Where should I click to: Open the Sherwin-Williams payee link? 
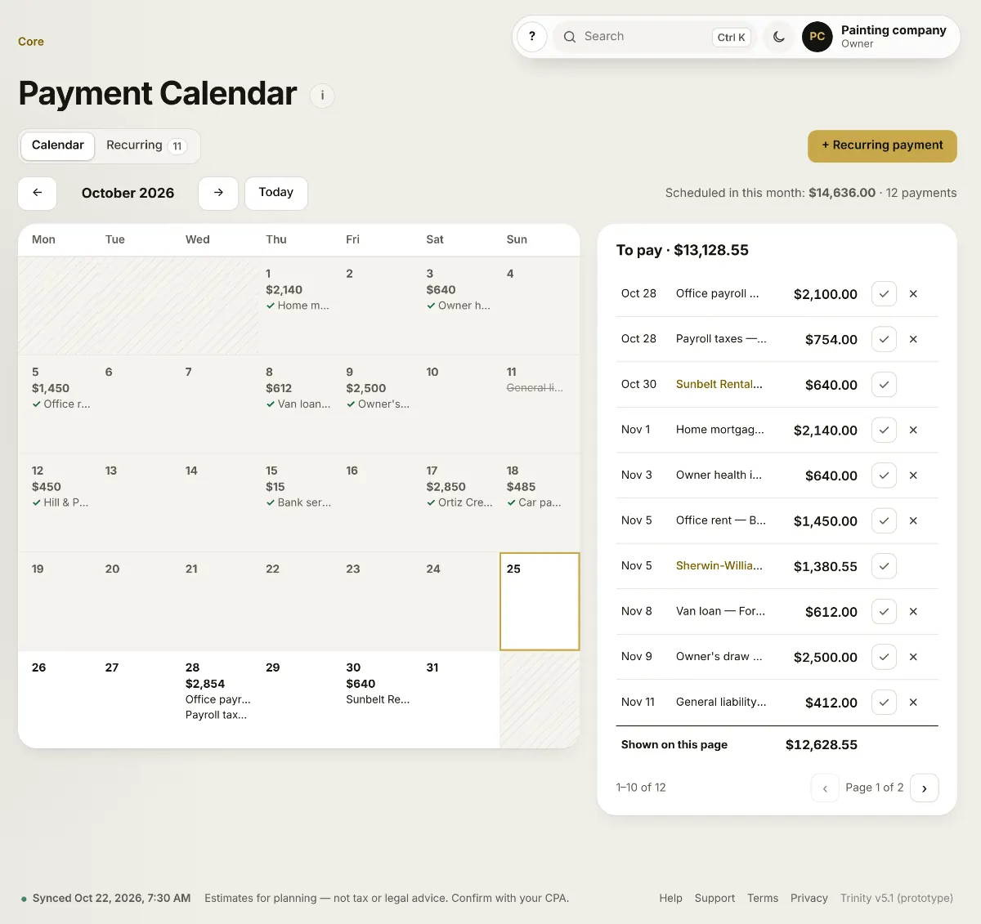coord(719,565)
